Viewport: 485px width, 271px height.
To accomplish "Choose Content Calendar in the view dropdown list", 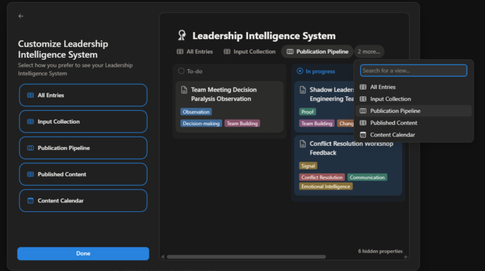I will click(x=414, y=135).
